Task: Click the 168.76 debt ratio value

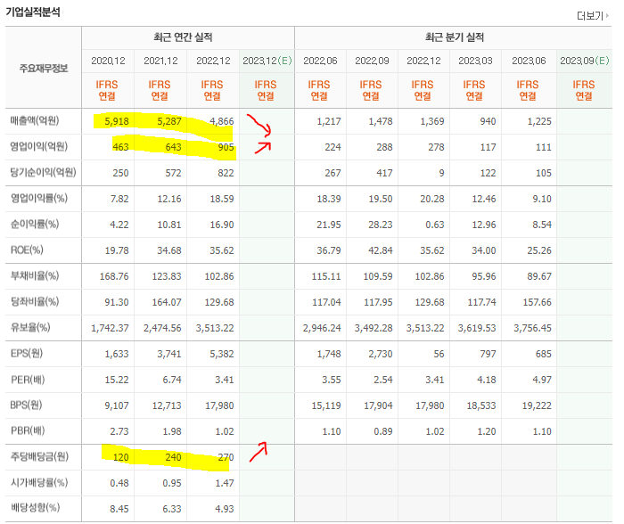Action: coord(114,276)
